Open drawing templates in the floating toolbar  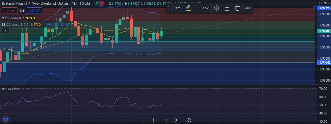(178, 8)
